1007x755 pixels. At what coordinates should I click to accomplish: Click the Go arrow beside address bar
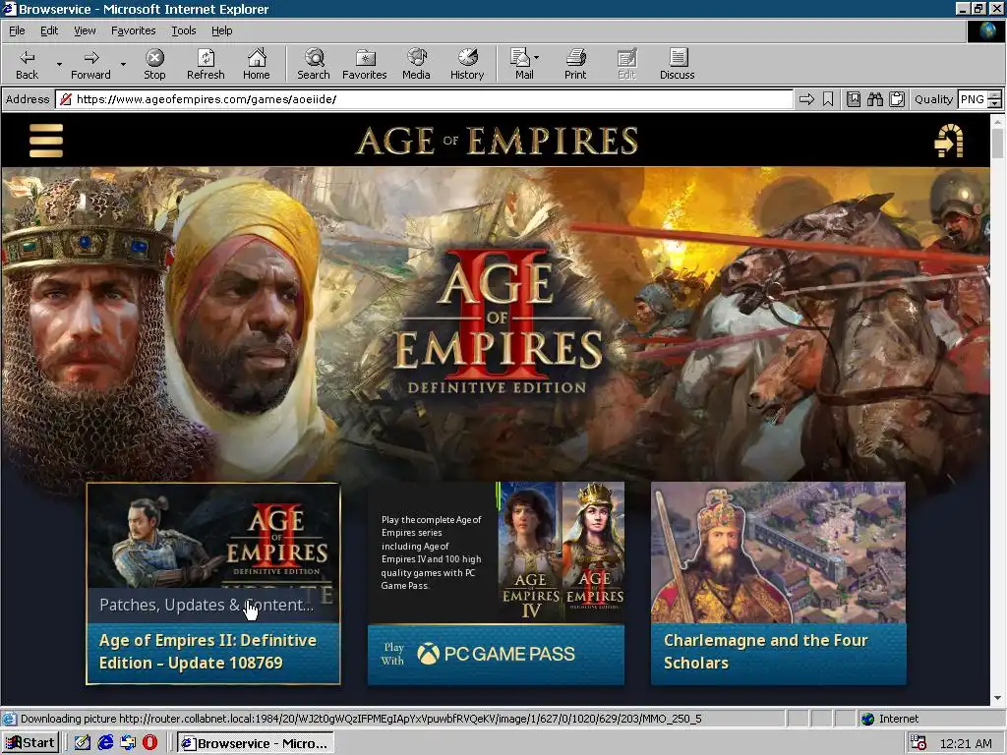point(806,99)
